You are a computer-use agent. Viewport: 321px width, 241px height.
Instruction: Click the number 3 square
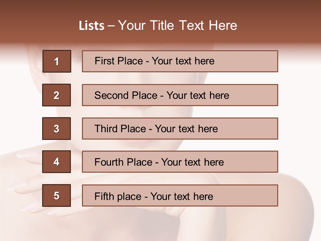(x=57, y=129)
